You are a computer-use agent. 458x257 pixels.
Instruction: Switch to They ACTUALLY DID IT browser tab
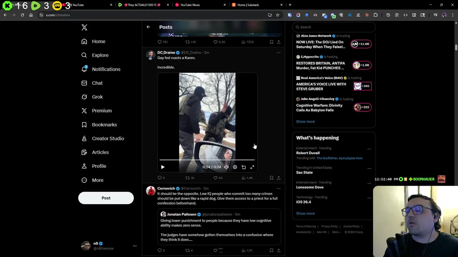(143, 5)
